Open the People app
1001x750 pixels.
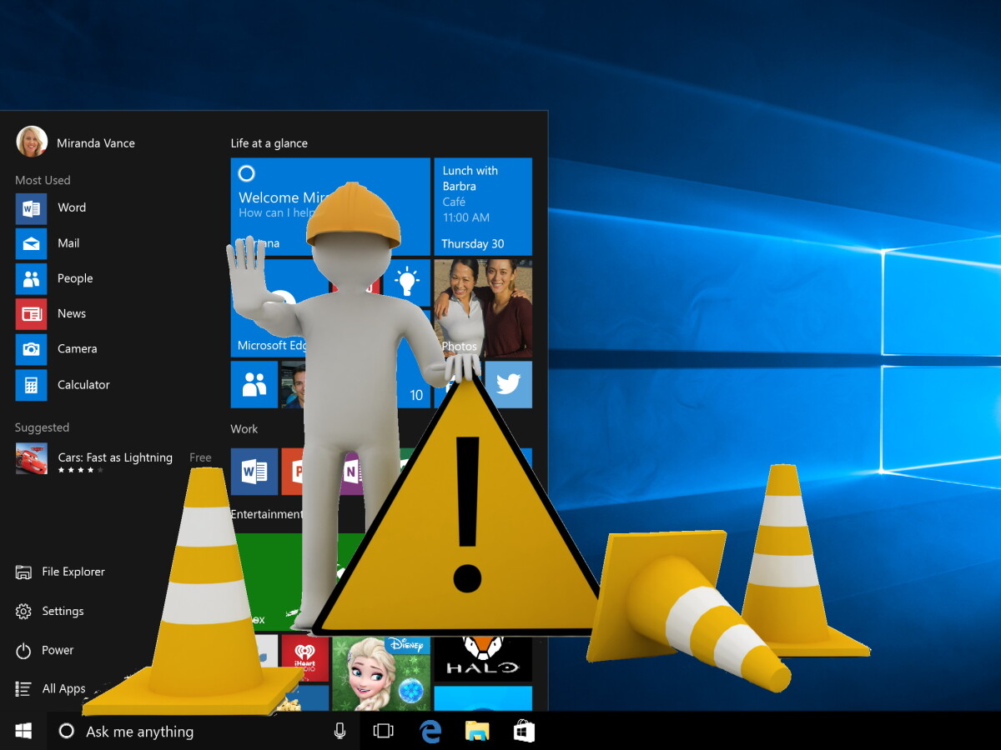[x=74, y=278]
